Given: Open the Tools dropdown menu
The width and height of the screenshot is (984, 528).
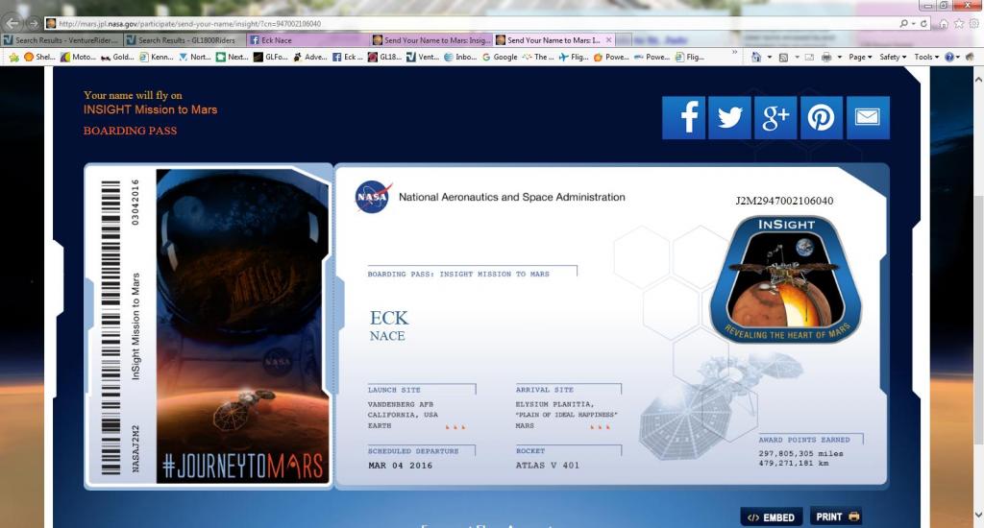Looking at the screenshot, I should pyautogui.click(x=926, y=57).
